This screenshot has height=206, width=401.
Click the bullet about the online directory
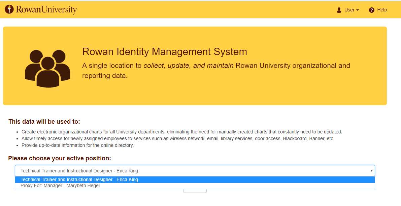pos(77,145)
